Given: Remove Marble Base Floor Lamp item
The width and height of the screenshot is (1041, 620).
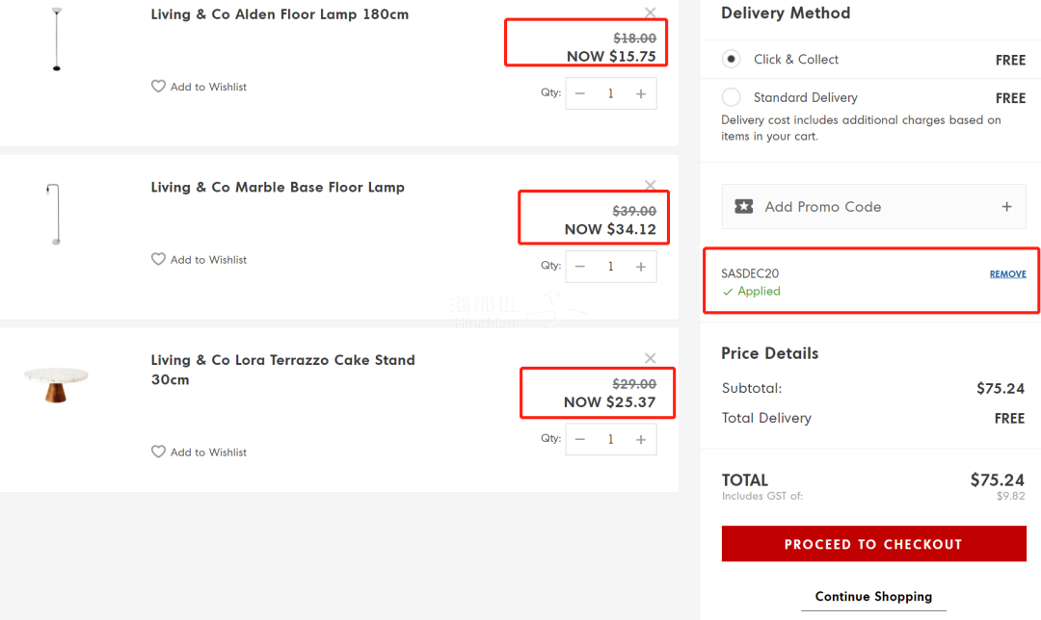Looking at the screenshot, I should [651, 186].
